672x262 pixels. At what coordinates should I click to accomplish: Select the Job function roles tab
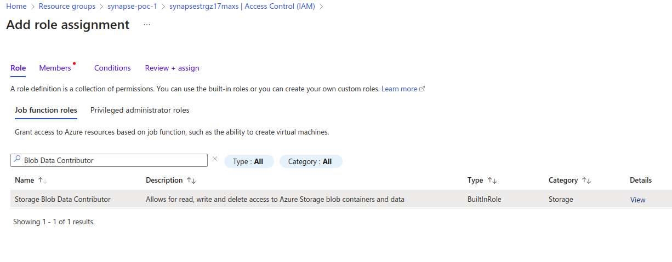point(46,110)
